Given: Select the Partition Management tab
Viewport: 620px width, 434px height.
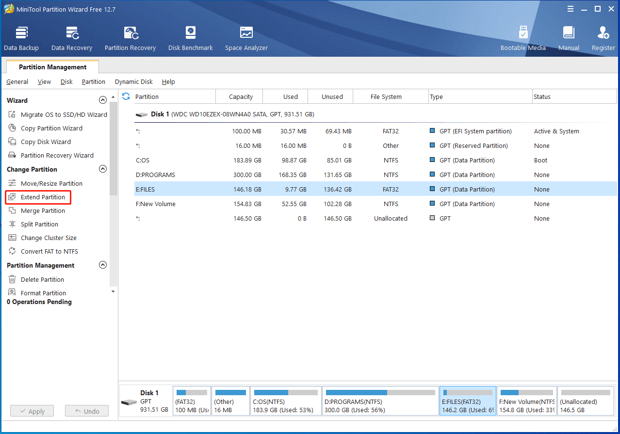Looking at the screenshot, I should (x=52, y=67).
